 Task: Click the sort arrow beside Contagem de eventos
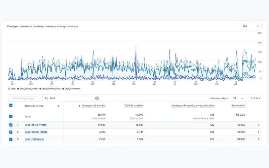(79, 106)
